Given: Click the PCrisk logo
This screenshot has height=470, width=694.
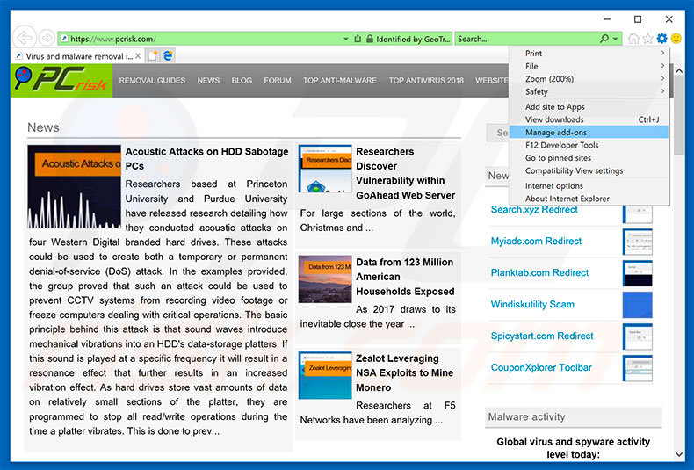Looking at the screenshot, I should 61,80.
